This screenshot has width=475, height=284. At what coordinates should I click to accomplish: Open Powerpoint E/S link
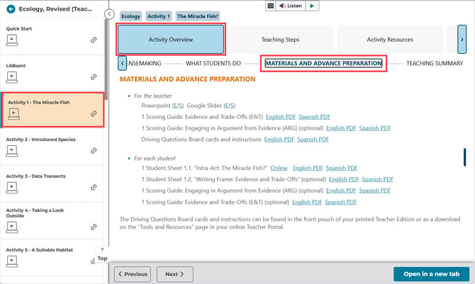pos(178,106)
